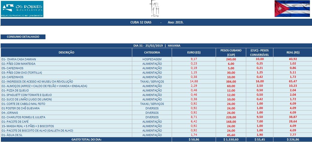Viewport: 312px width, 142px height.
Task: Click the Euro (E$) column header
Action: pyautogui.click(x=194, y=52)
